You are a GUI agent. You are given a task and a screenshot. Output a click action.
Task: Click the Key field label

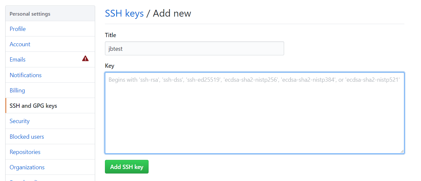(x=109, y=66)
